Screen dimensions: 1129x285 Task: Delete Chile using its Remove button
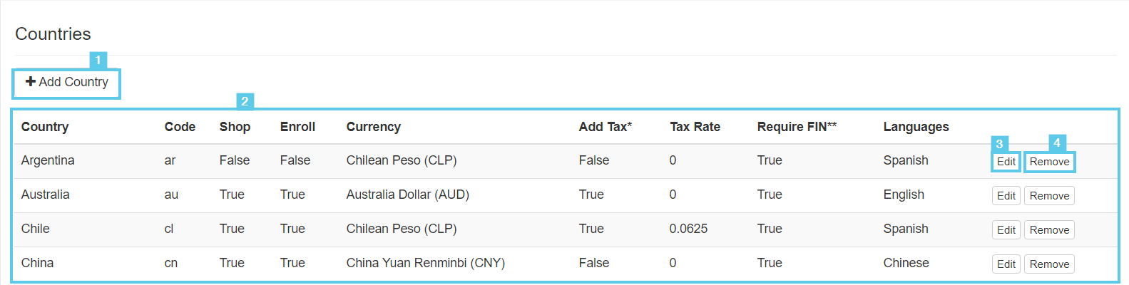click(1049, 230)
